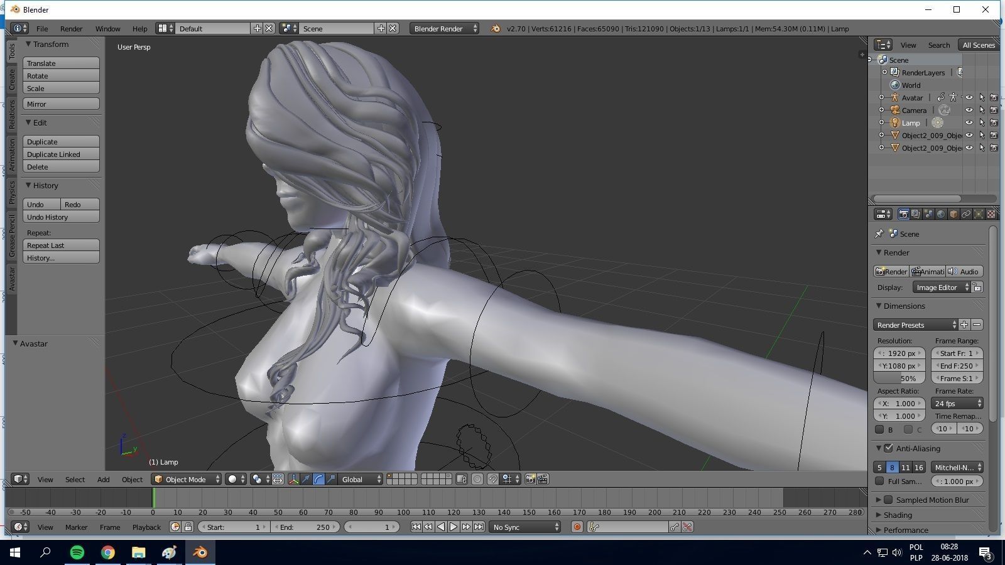Screen dimensions: 1005x565
Task: Click the Animation render button
Action: (928, 271)
